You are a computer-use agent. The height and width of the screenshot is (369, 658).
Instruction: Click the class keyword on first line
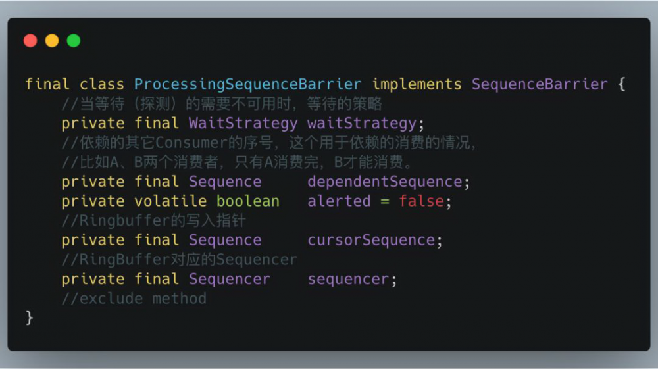pos(102,84)
